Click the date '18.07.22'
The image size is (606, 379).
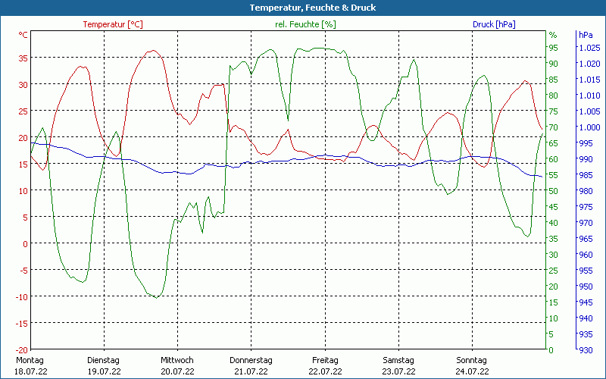coord(30,371)
